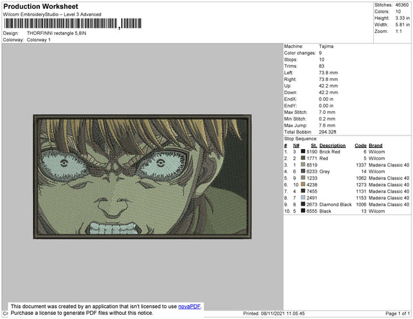Click the 'Description' column header

[332, 146]
